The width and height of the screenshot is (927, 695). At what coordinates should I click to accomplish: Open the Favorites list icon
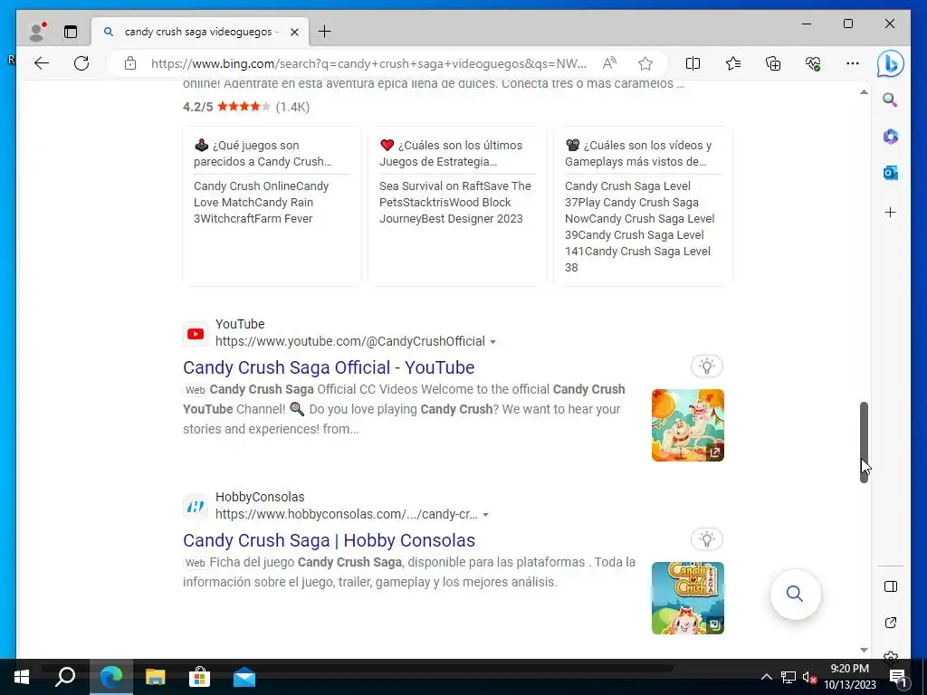point(733,63)
